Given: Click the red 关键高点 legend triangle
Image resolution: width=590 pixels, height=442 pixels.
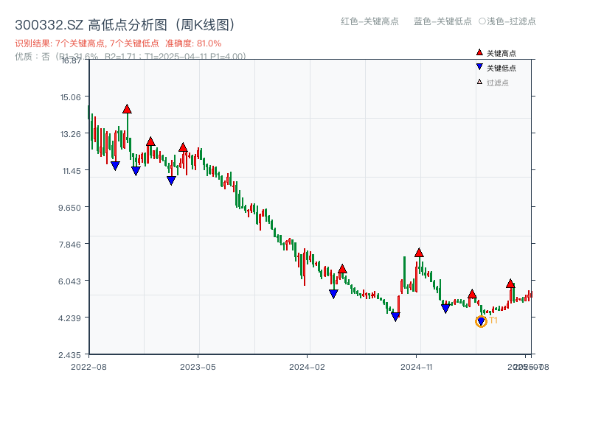Looking at the screenshot, I should [x=479, y=53].
